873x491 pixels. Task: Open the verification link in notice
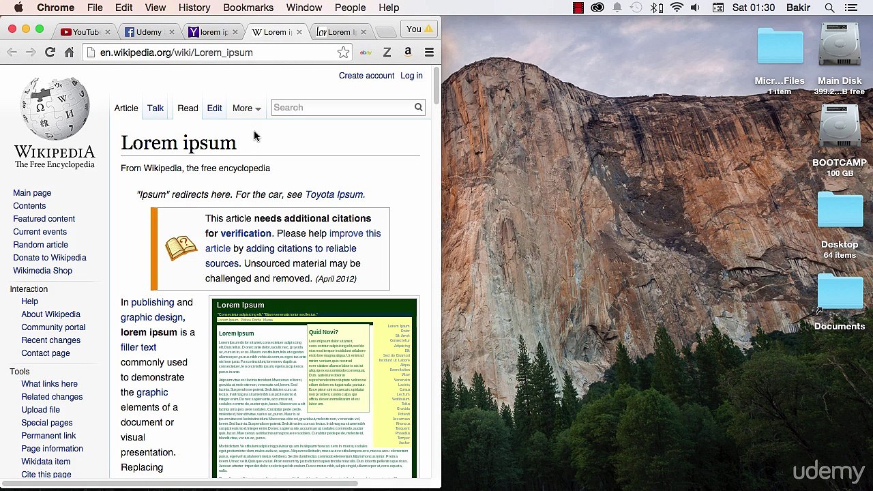[246, 233]
